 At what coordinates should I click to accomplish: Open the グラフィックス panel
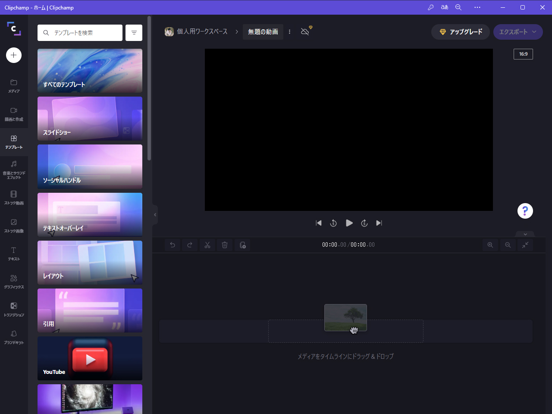pos(13,281)
